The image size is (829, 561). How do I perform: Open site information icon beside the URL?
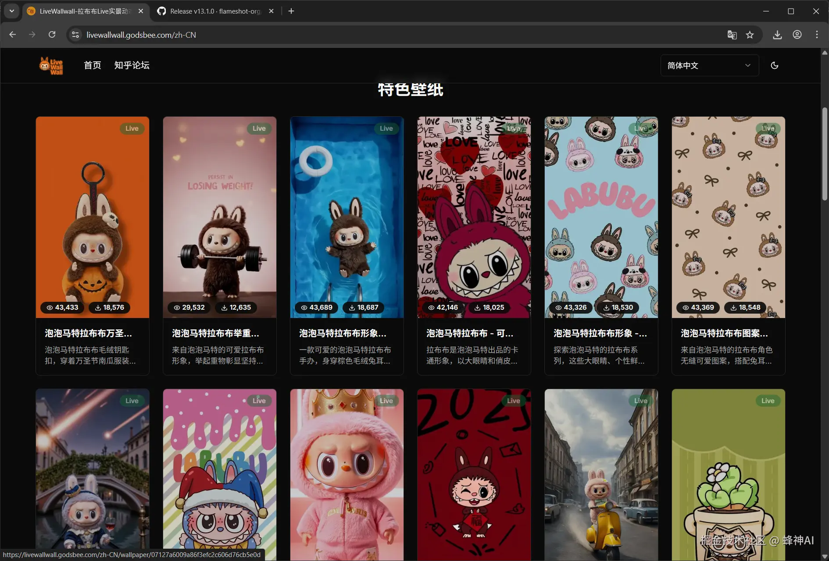point(75,35)
